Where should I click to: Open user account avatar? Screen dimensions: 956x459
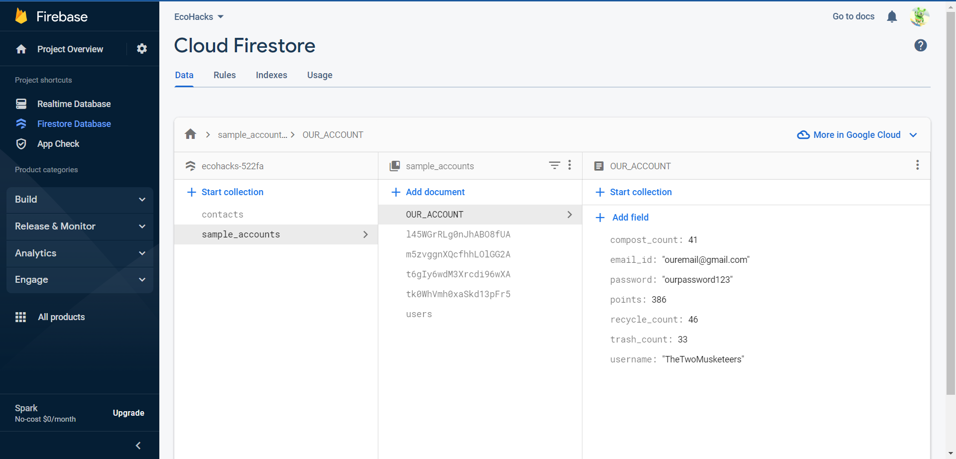pos(919,16)
